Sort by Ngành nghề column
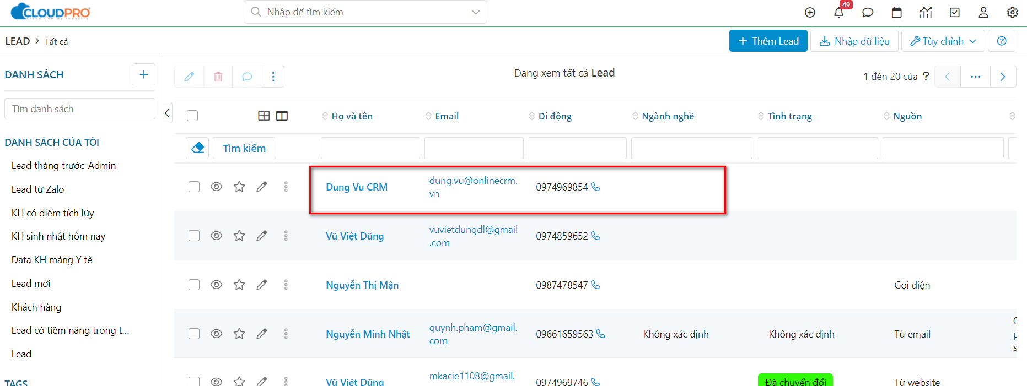 [663, 116]
